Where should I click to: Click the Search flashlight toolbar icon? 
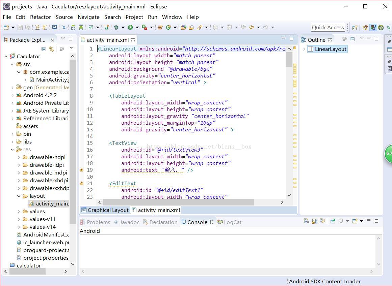coord(200,27)
